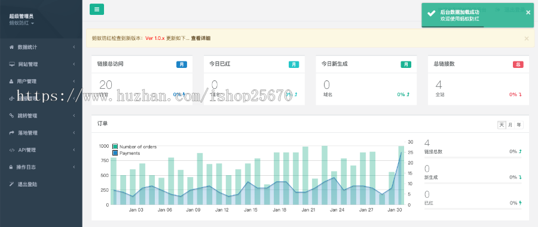Toggle the sidebar with the hamburger button

pyautogui.click(x=97, y=9)
